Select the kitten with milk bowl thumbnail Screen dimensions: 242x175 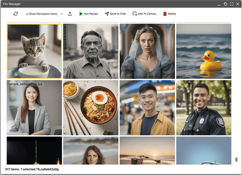35,51
